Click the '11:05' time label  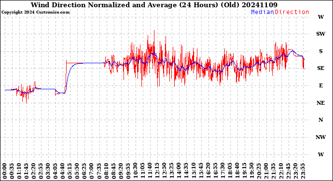(x=142, y=171)
